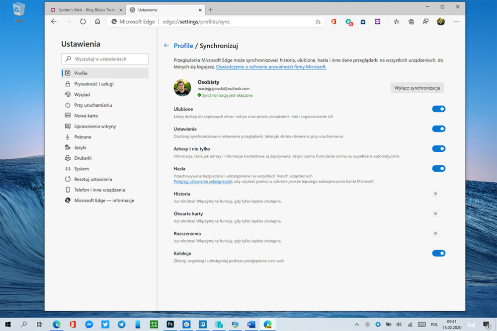
Task: Go back using browser back arrow
Action: 54,21
